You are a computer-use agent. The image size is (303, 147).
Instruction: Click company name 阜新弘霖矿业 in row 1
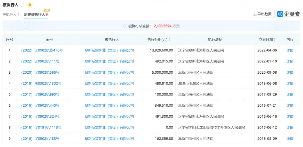pos(109,50)
